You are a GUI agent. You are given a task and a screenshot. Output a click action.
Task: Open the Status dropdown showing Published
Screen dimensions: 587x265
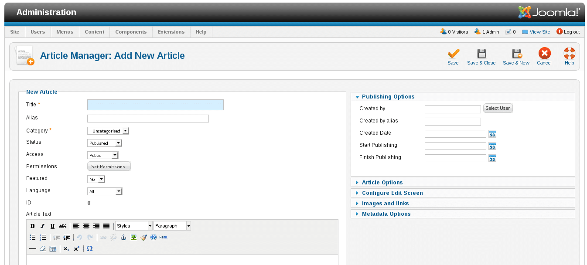105,143
